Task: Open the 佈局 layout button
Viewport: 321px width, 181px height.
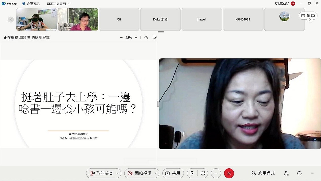Action: [x=308, y=15]
